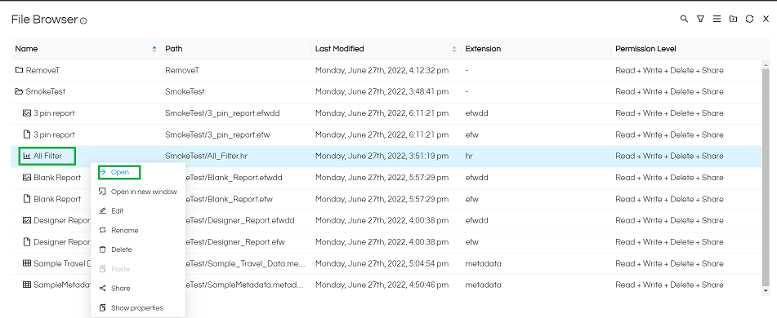
Task: Select Blank Report efw document file
Action: [x=52, y=199]
